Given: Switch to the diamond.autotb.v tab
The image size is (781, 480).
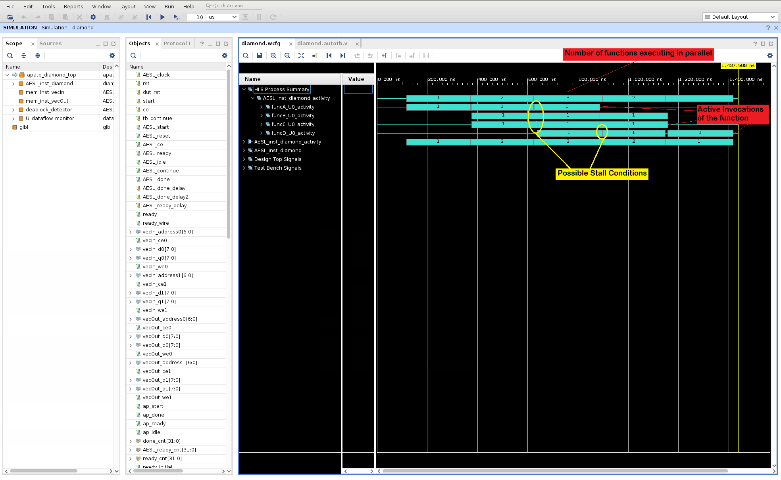Looking at the screenshot, I should point(322,44).
